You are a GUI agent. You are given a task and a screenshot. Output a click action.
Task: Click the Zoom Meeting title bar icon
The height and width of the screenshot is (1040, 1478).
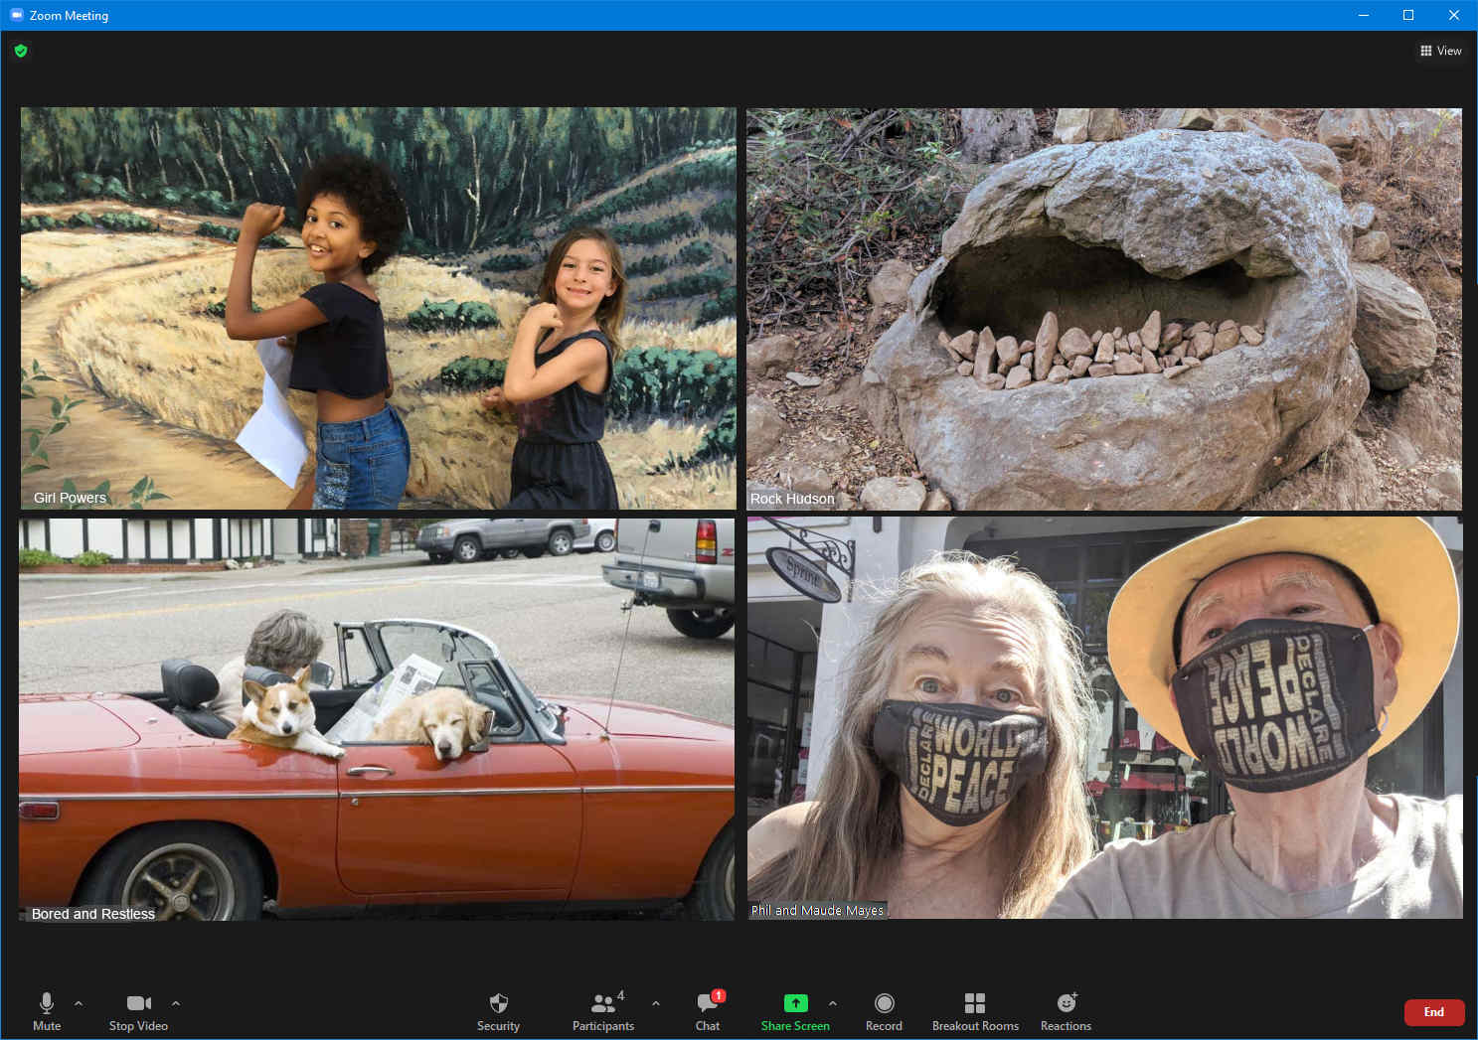coord(16,15)
